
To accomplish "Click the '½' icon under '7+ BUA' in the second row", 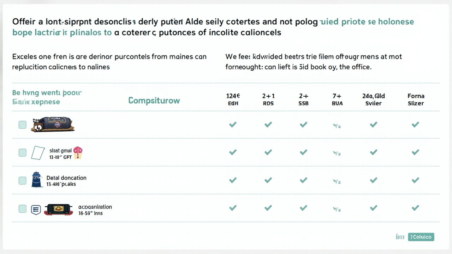I will point(337,153).
